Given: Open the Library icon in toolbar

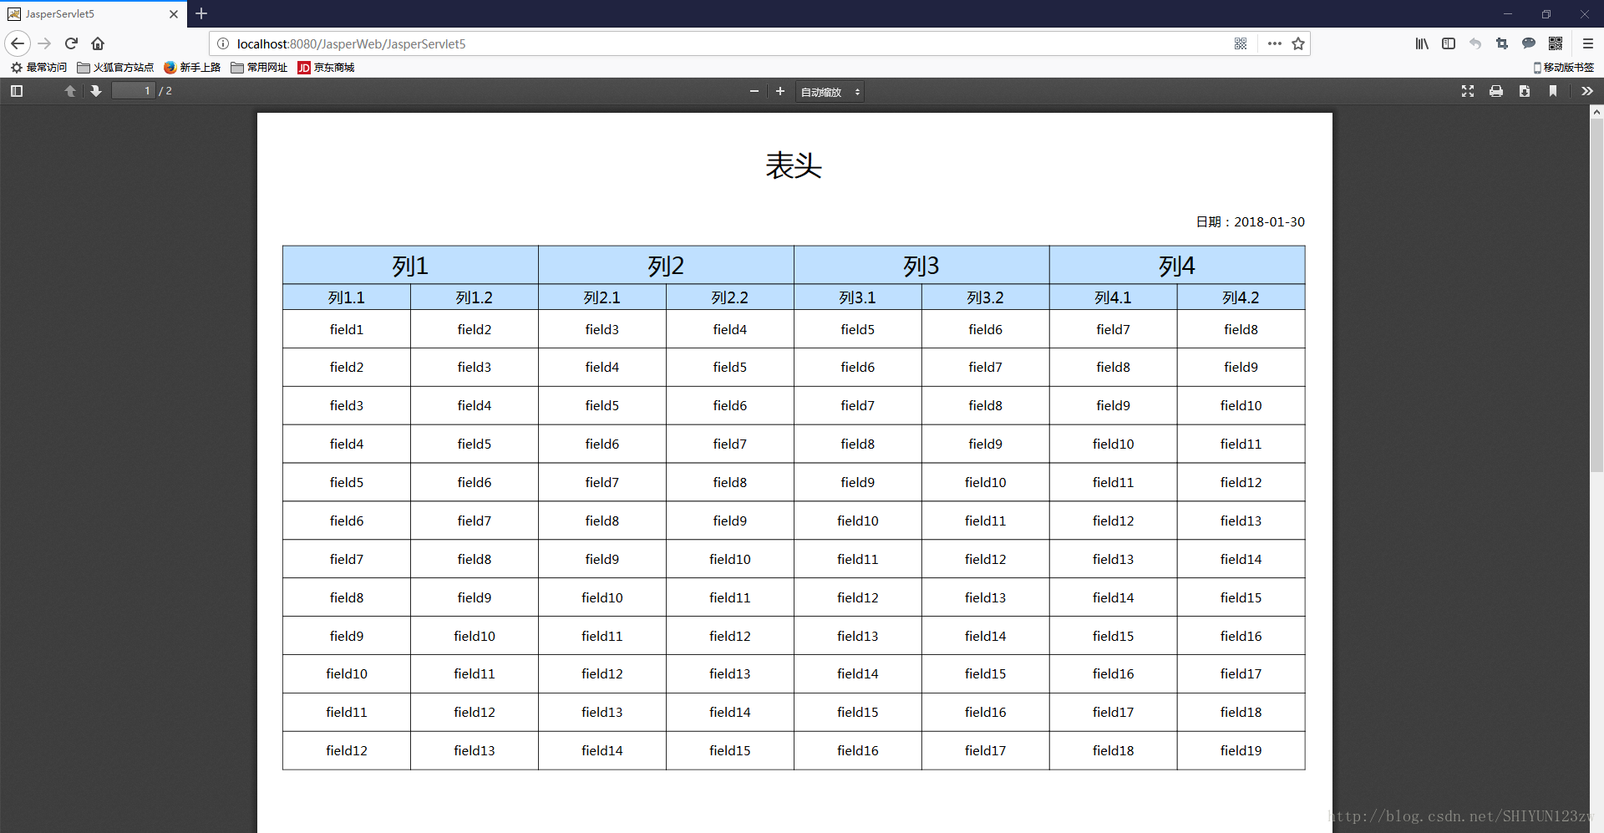Looking at the screenshot, I should tap(1422, 43).
